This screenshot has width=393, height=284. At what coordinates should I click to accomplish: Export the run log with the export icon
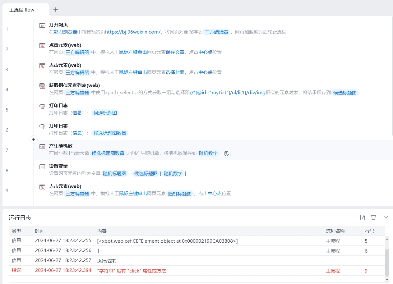click(x=363, y=218)
